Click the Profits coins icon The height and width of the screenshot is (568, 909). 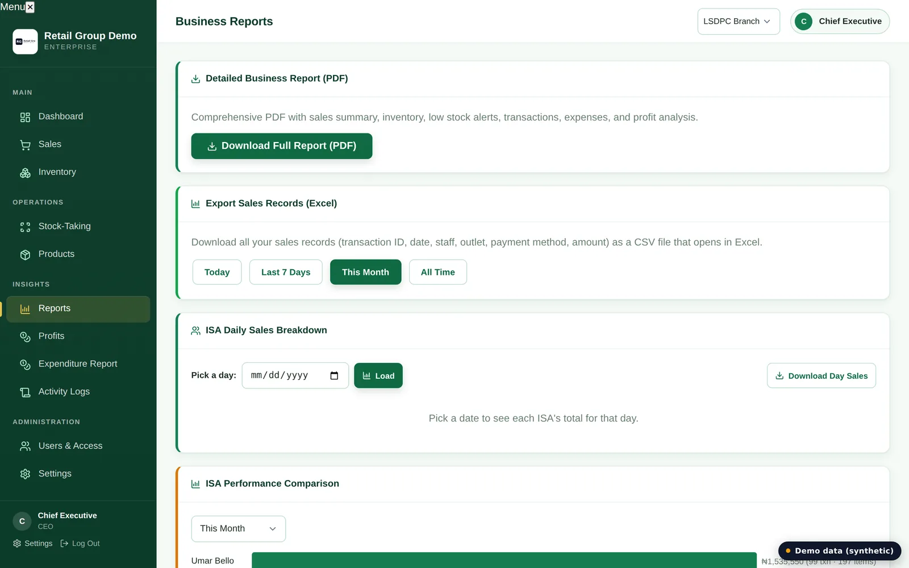(25, 337)
